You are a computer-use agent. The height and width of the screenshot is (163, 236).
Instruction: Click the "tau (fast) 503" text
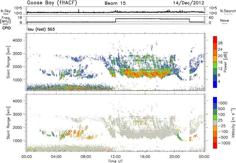pos(41,29)
